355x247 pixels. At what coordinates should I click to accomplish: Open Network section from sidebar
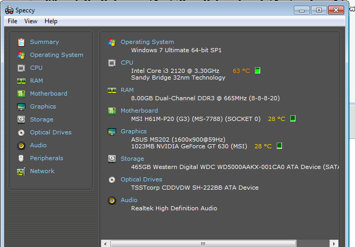(x=42, y=171)
